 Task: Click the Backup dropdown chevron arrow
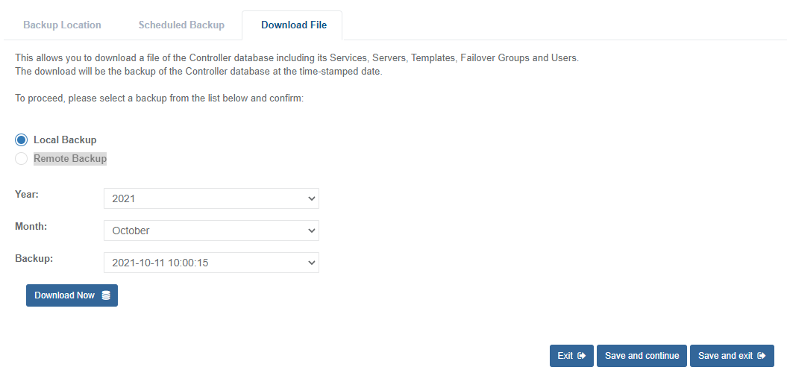[x=311, y=263]
